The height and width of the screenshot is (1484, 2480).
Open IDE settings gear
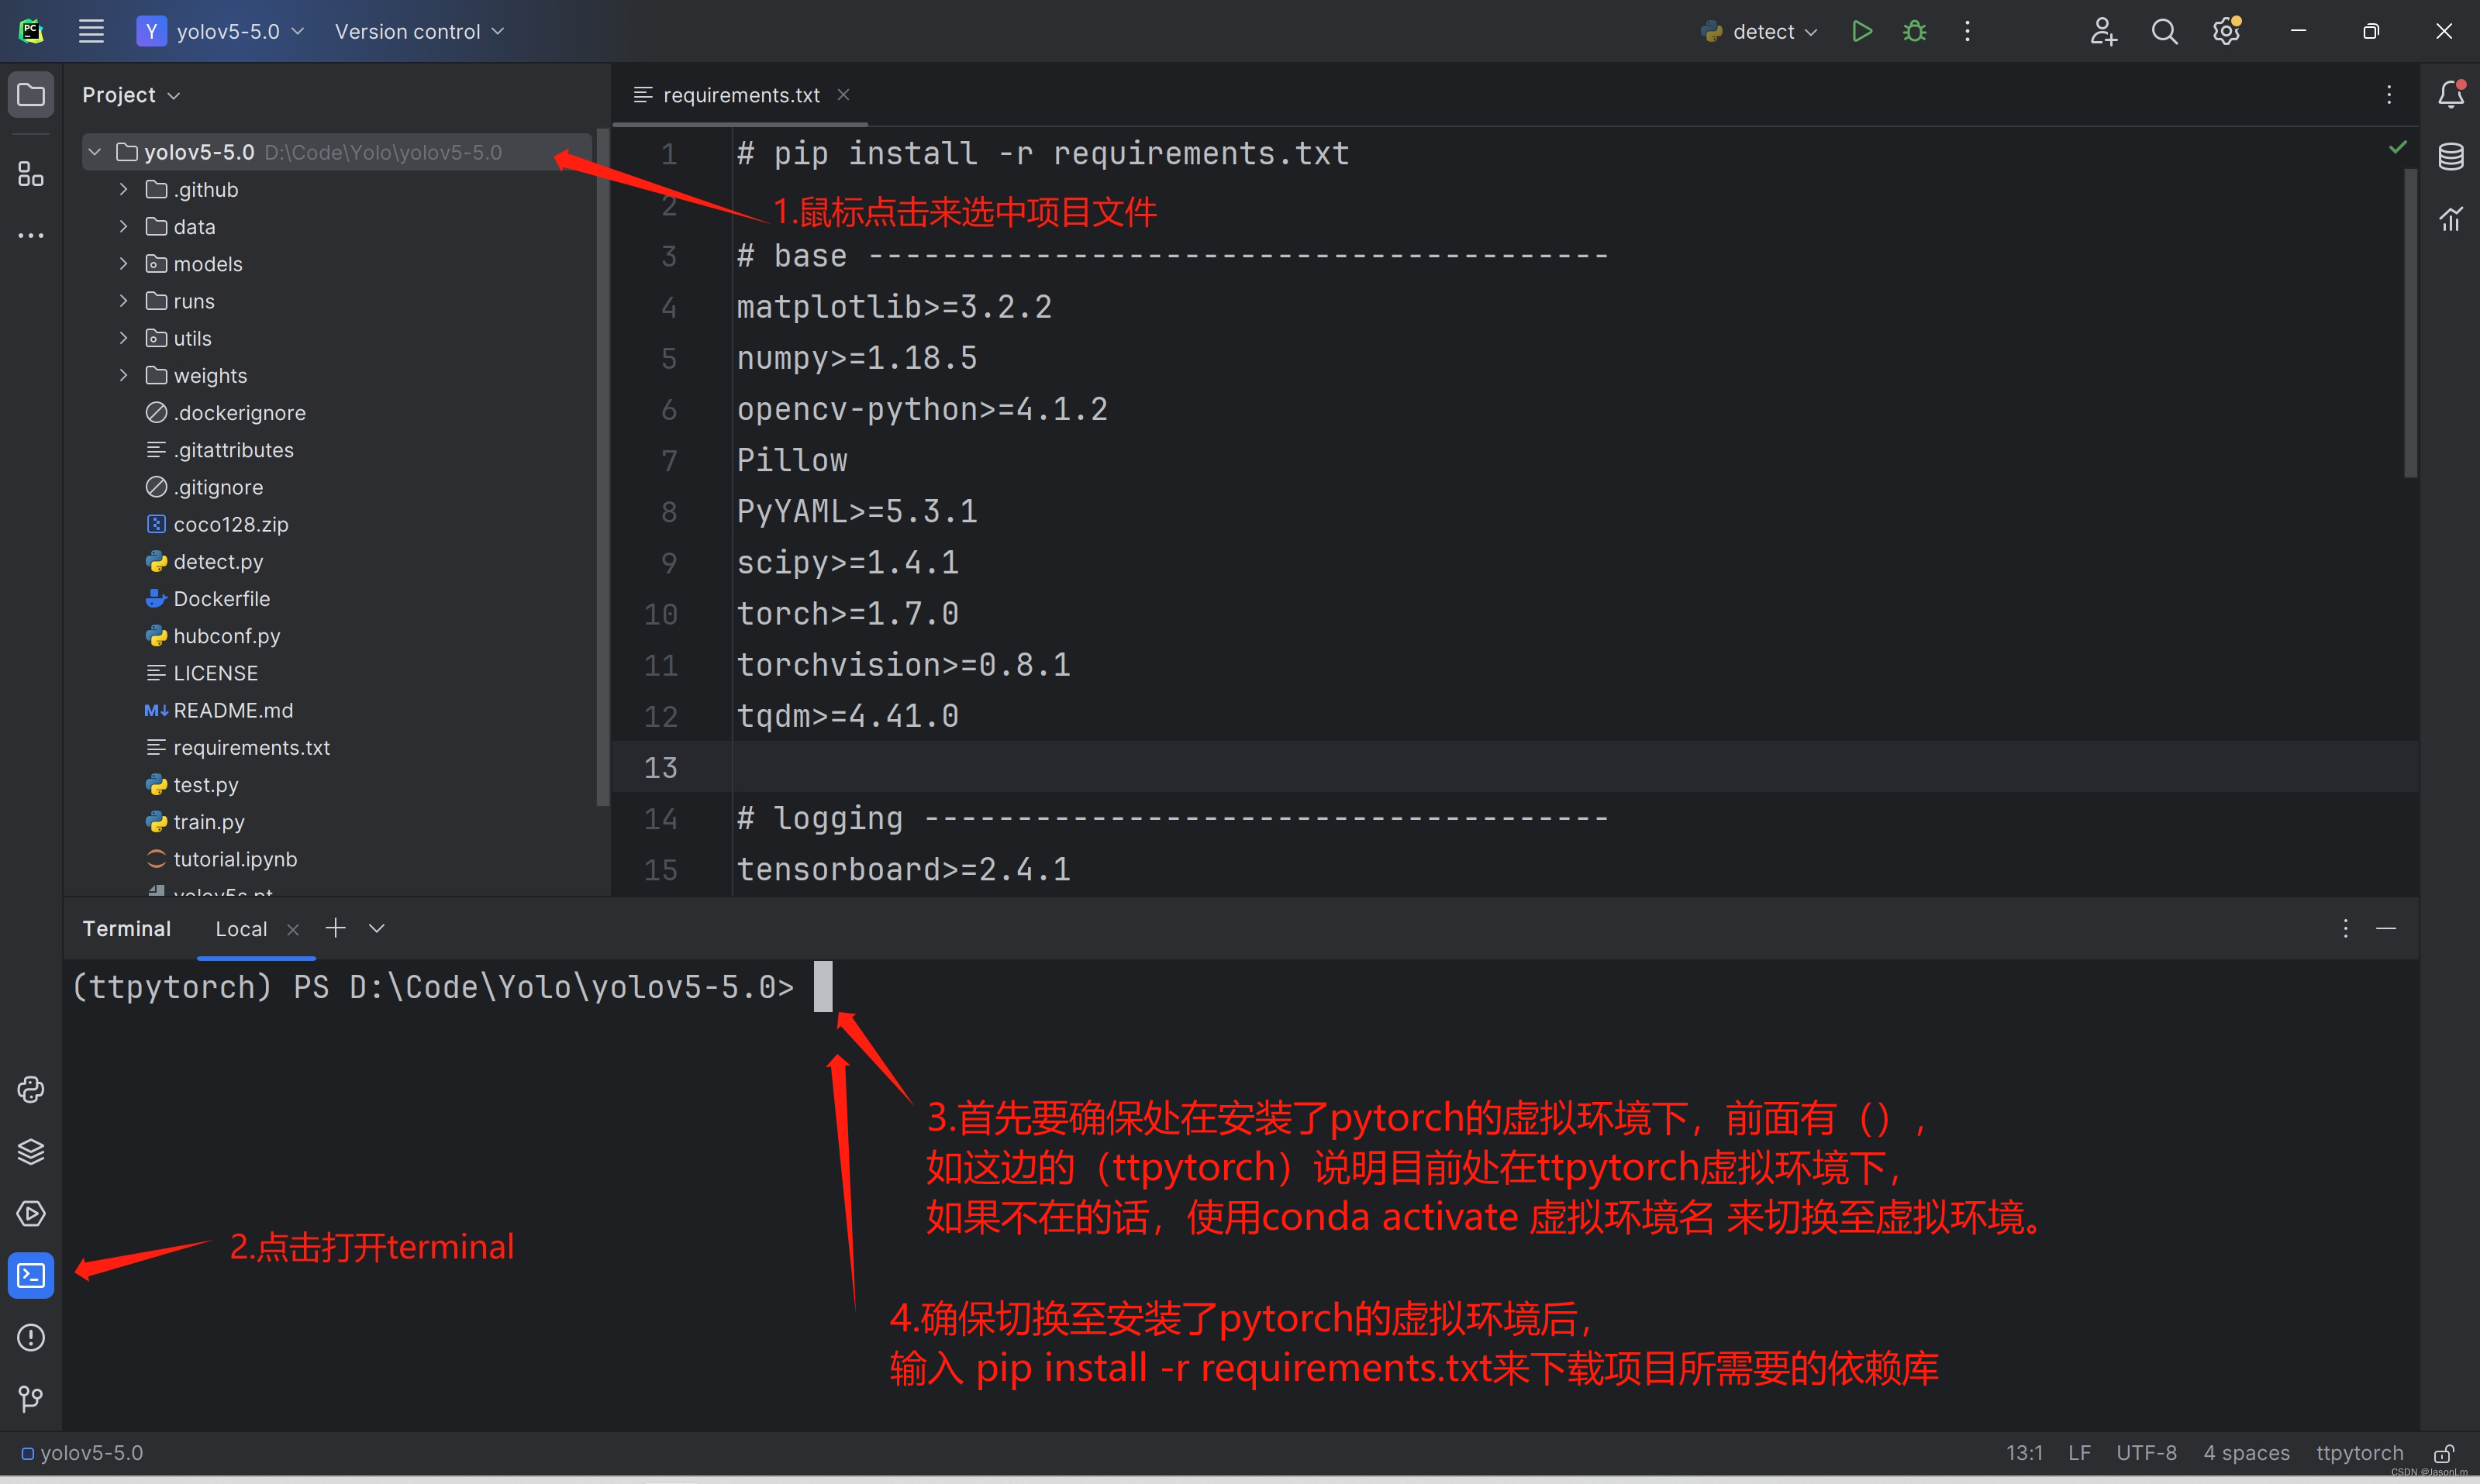click(2226, 31)
